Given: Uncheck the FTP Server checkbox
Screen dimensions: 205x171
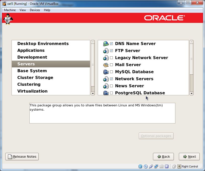Looking at the screenshot, I should 111,51.
